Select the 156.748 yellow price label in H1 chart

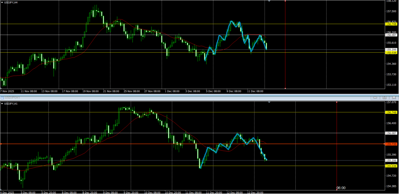(x=391, y=112)
